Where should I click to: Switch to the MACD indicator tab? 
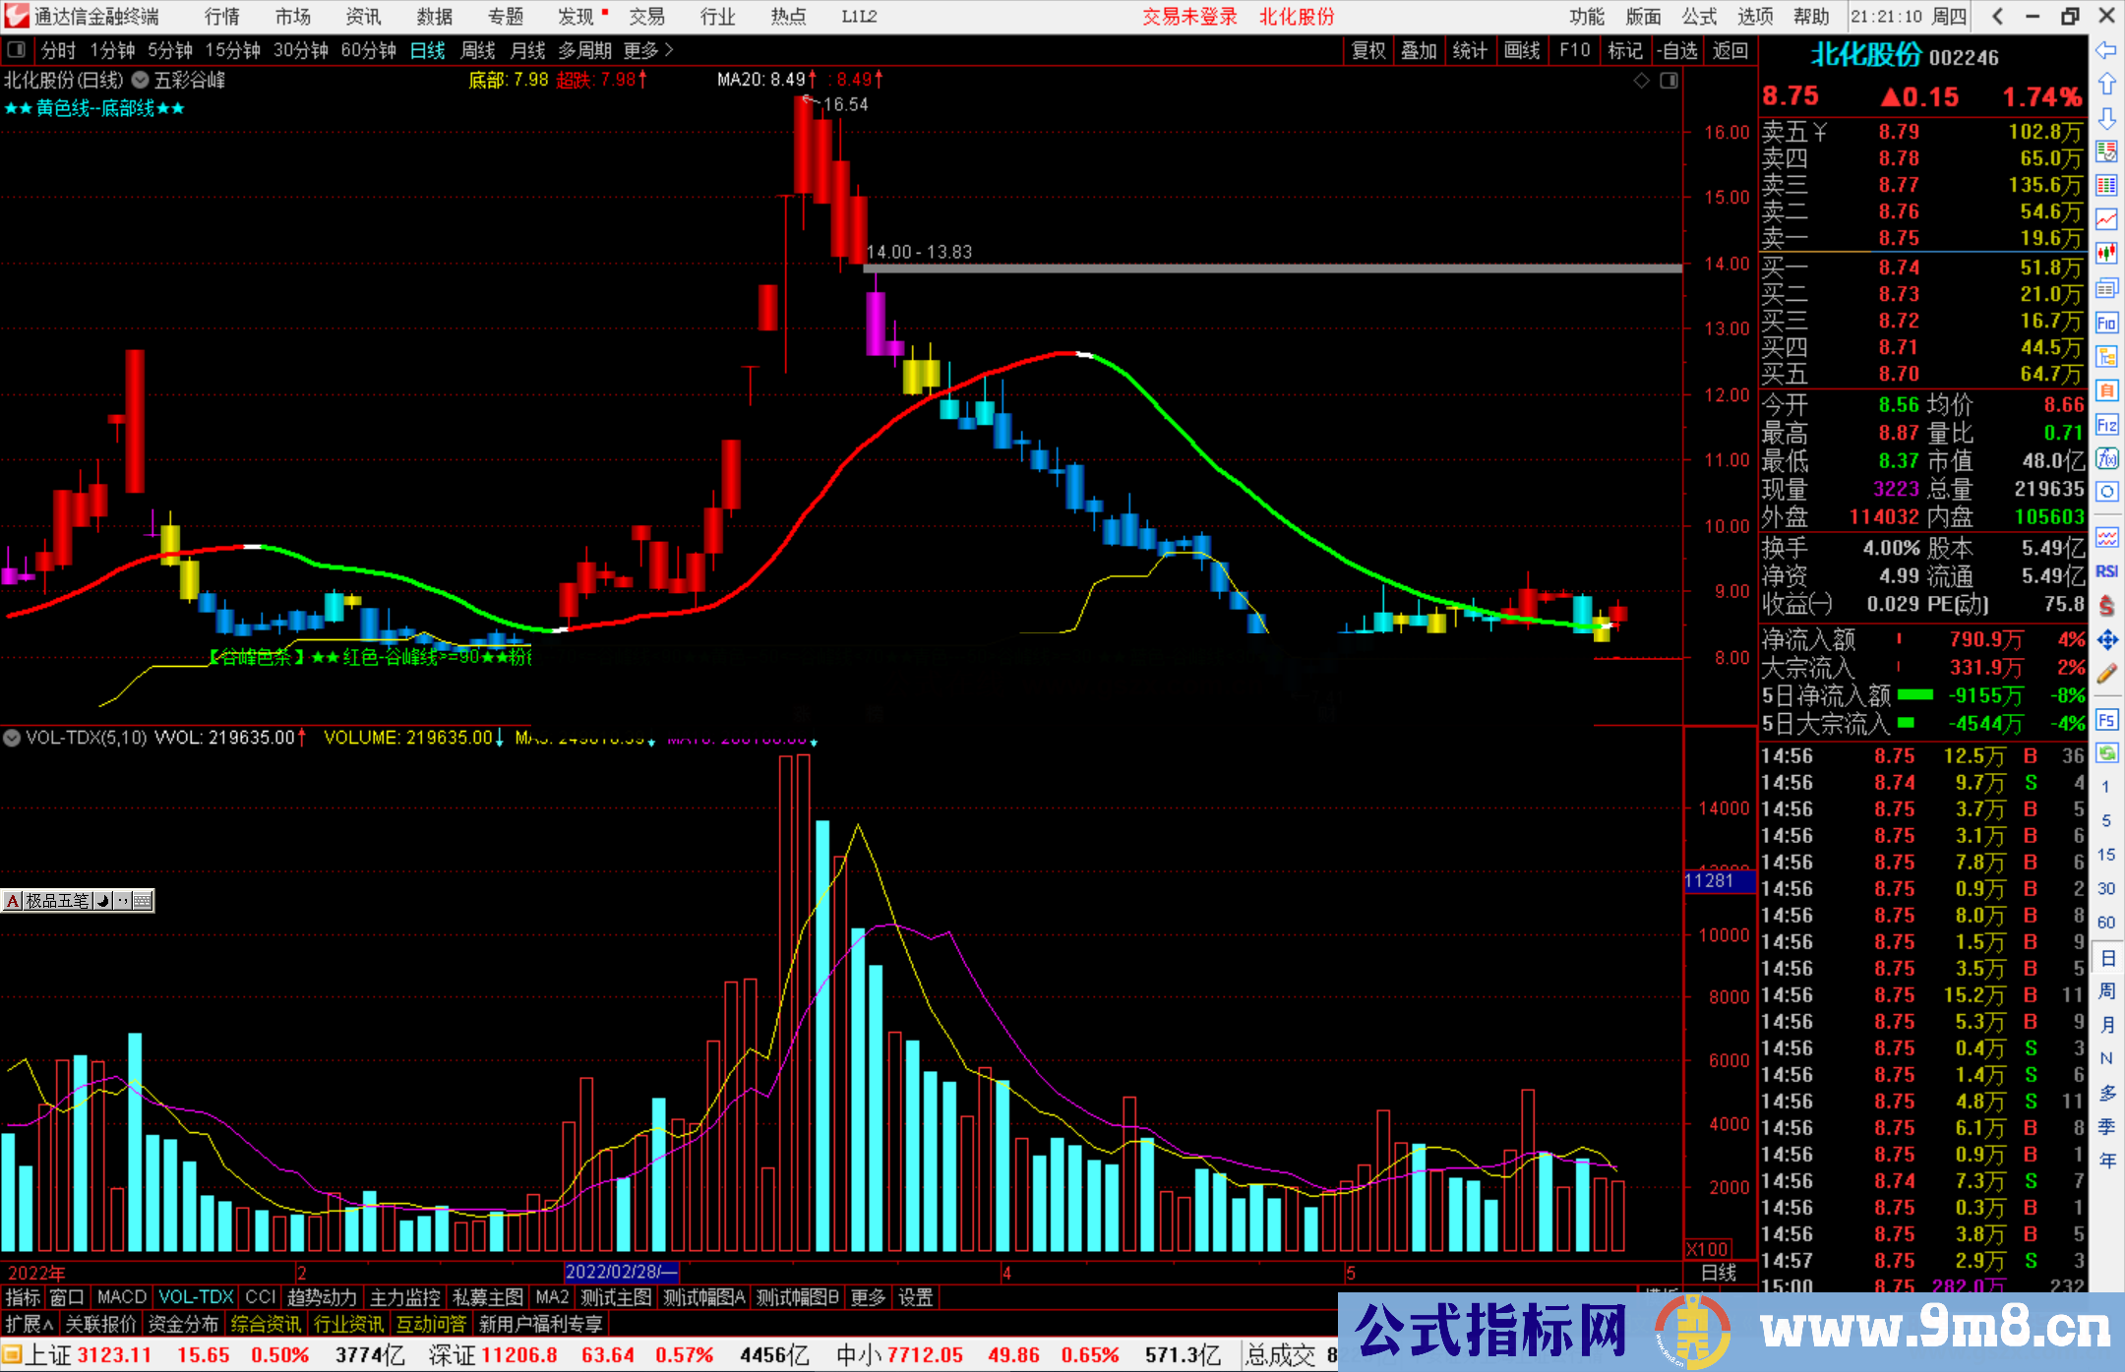pyautogui.click(x=122, y=1297)
